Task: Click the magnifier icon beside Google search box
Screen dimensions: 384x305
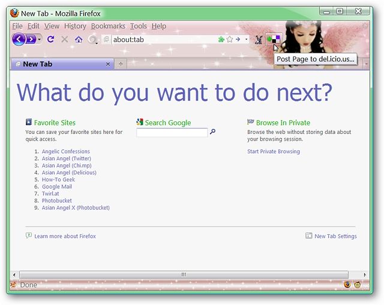Action: click(212, 132)
